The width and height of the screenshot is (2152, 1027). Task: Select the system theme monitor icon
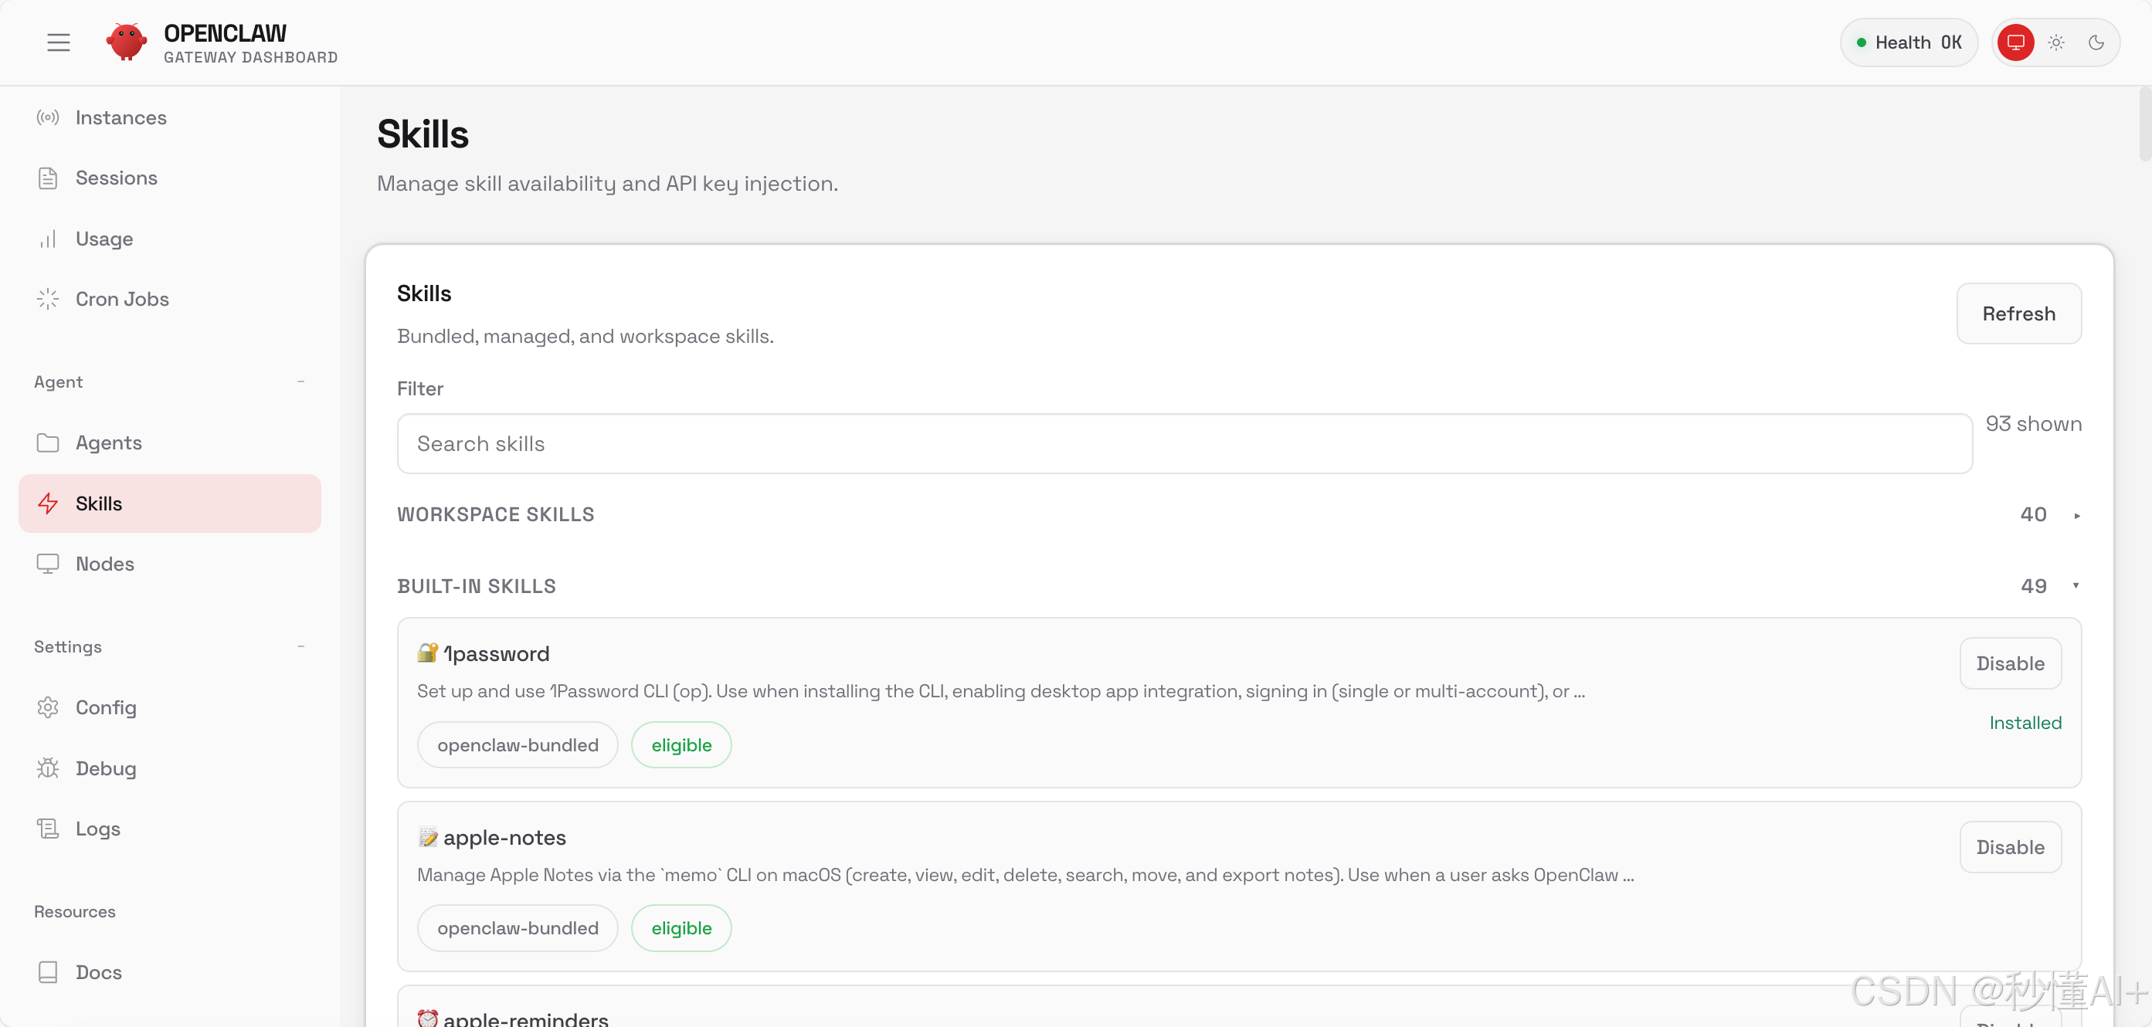[x=2016, y=42]
